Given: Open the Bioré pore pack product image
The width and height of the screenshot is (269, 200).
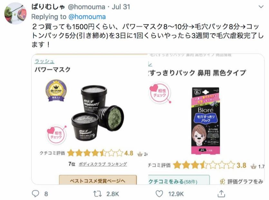Looking at the screenshot, I should (206, 121).
